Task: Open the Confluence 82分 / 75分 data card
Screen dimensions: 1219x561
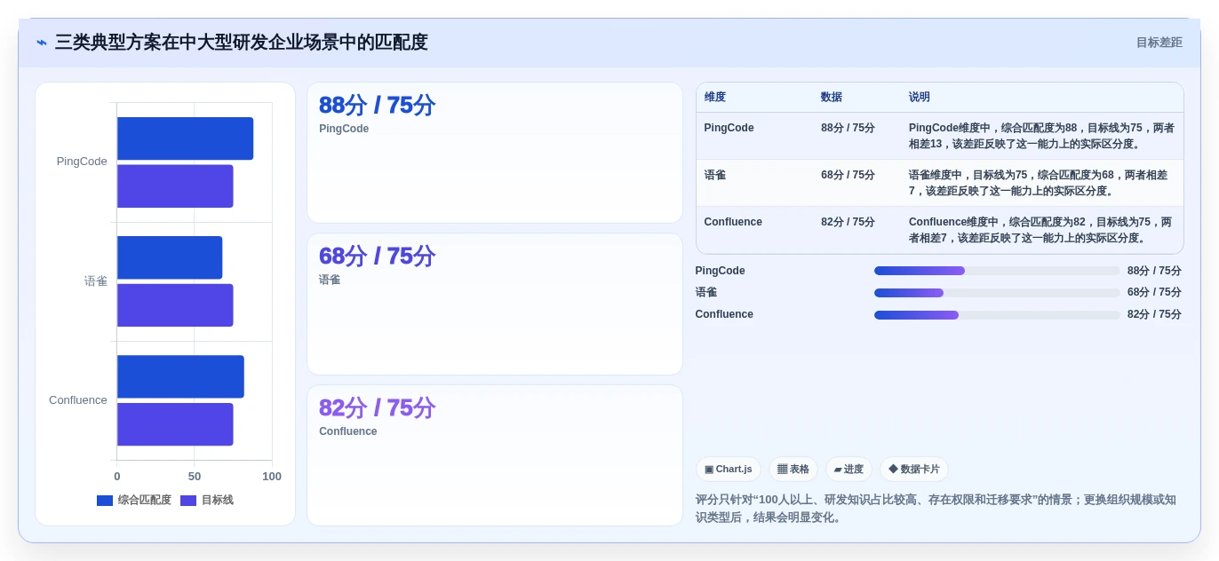Action: (495, 455)
